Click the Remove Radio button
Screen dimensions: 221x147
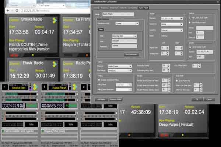pyautogui.click(x=116, y=100)
